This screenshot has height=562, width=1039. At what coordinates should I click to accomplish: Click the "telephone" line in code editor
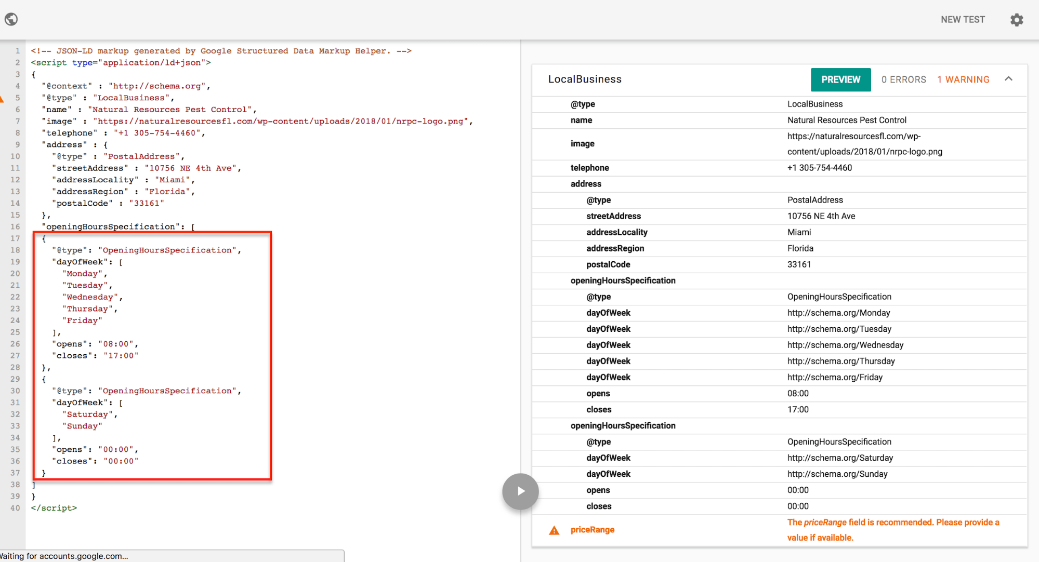(x=123, y=133)
